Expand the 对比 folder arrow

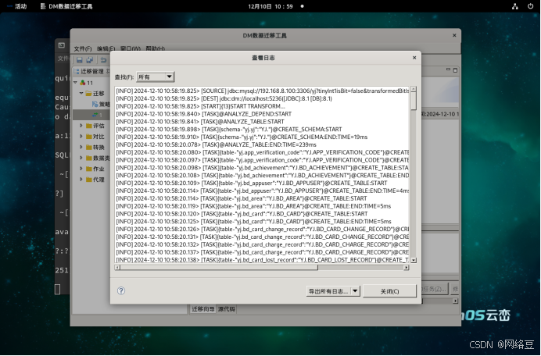tap(81, 137)
